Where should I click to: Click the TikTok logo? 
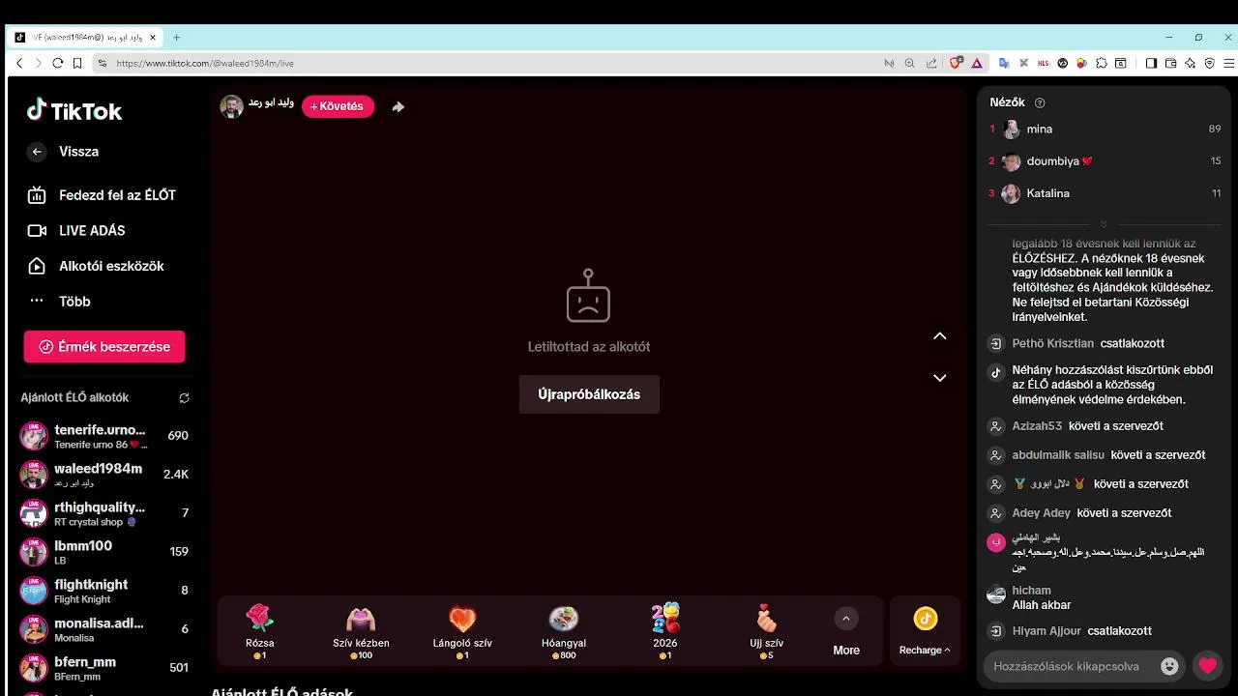tap(74, 110)
